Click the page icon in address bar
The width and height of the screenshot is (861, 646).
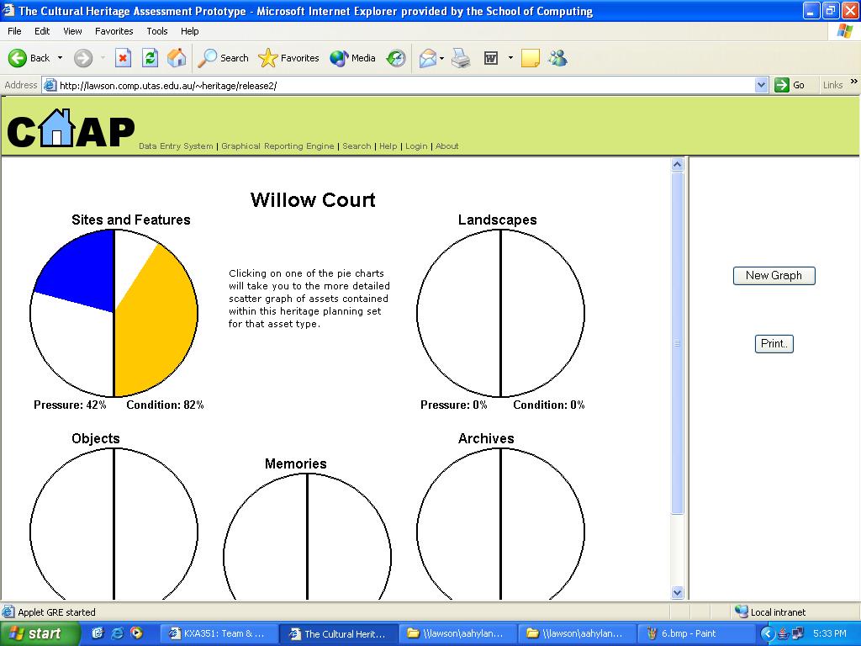(50, 85)
